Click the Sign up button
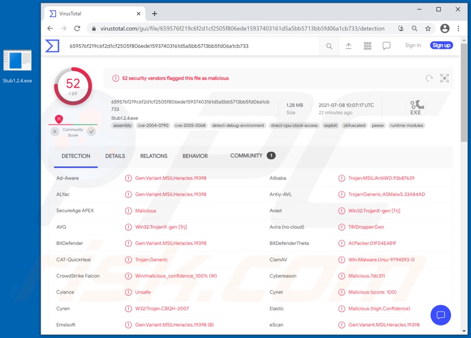The image size is (471, 338). point(441,45)
